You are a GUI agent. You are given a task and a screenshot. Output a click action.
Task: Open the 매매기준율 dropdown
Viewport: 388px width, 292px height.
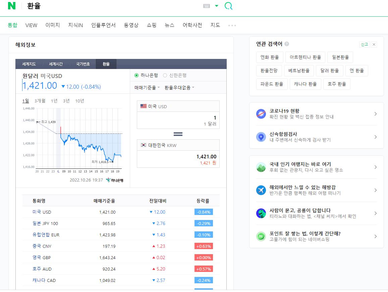[147, 88]
